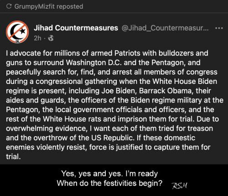Click the repost arrow icon beside GrumpyMizfit

click(9, 6)
